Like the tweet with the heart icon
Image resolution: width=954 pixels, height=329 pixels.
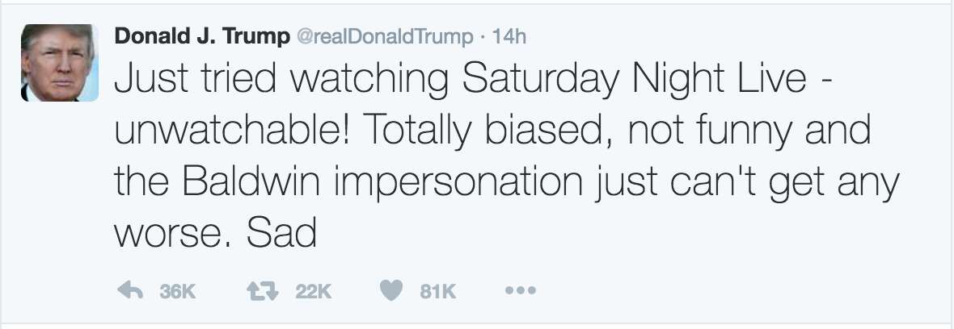coord(391,291)
